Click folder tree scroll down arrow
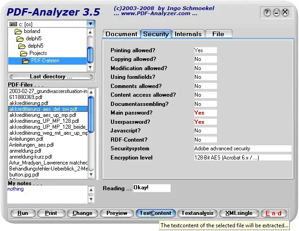This screenshot has width=299, height=231. tap(90, 67)
